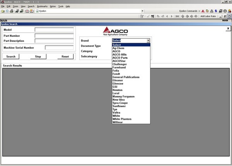Click the shopping cart icon
Viewport: 232px width, 166px height.
pos(153,16)
